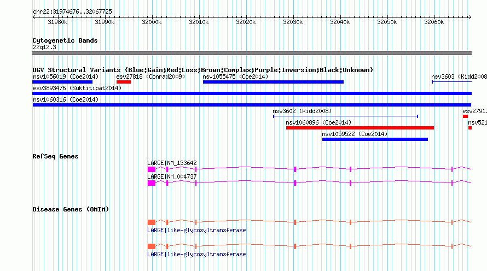
Task: Open the nsv3602 (Kidd2008) label
Action: (x=302, y=111)
